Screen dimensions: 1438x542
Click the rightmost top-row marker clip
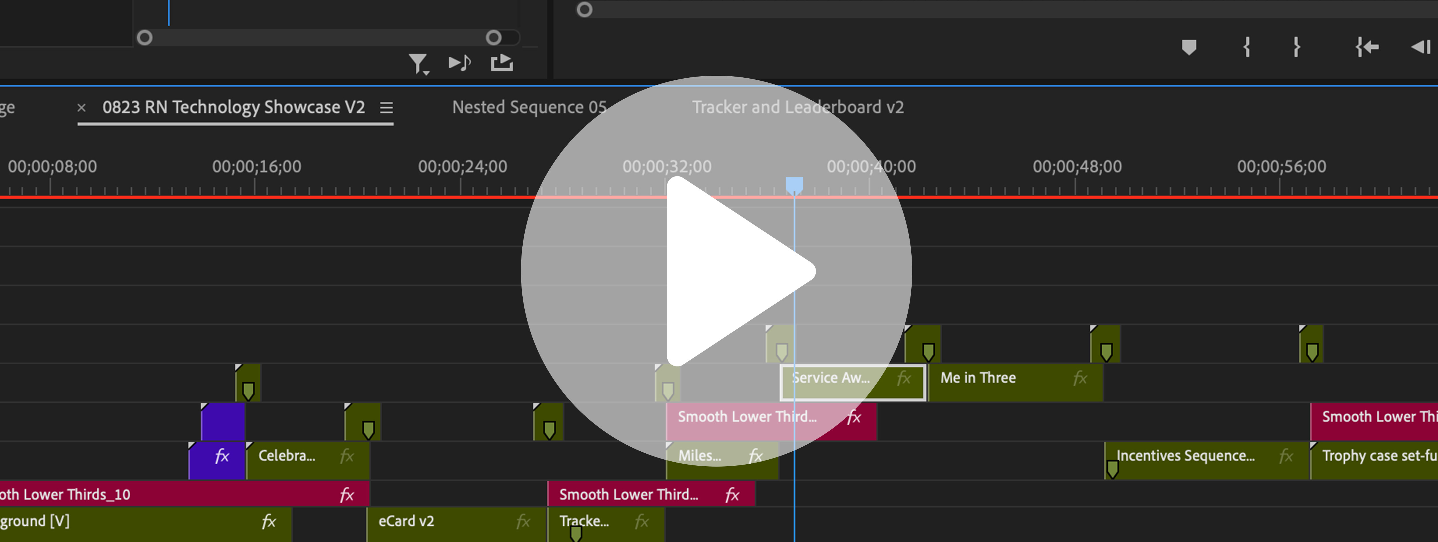[1311, 344]
